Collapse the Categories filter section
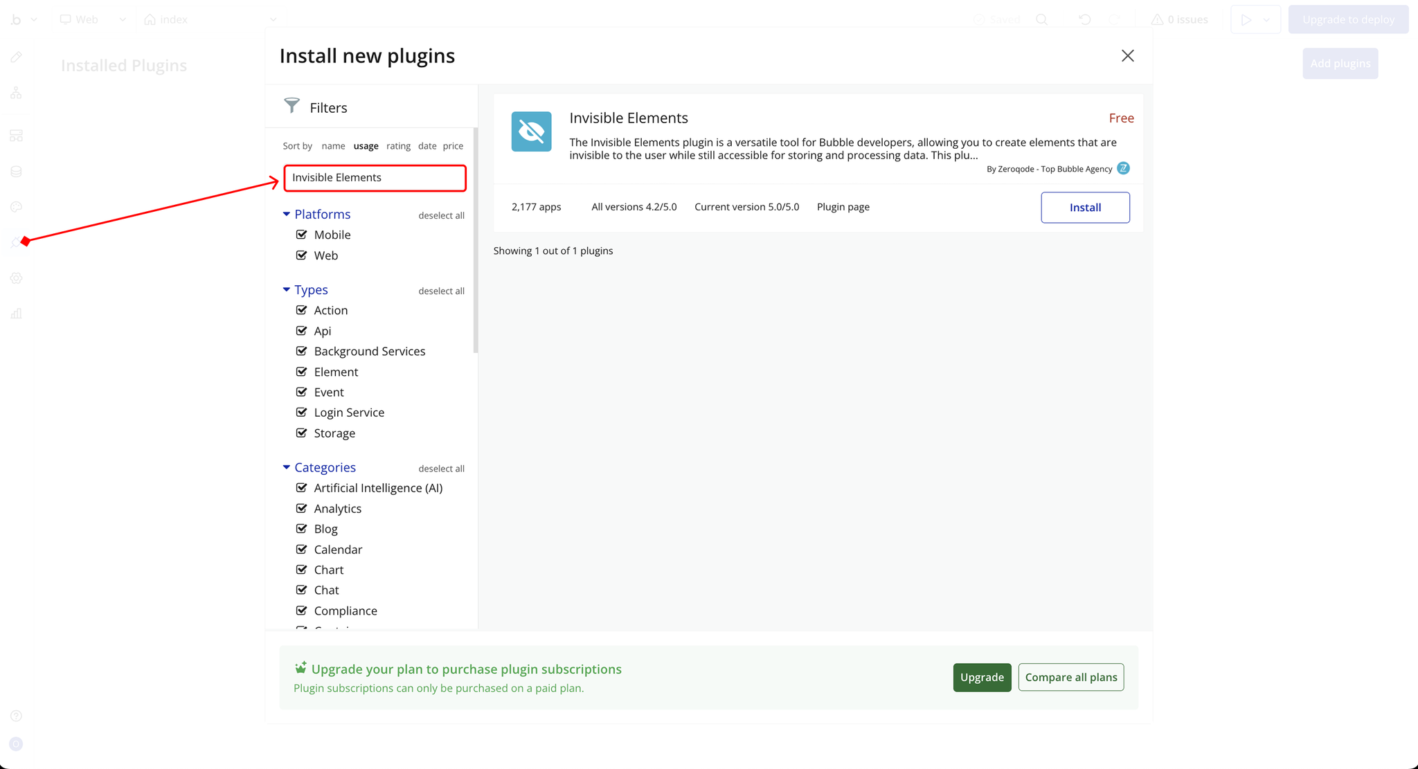 coord(287,468)
